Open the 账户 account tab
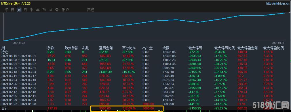Image resolution: width=291 pixels, height=112 pixels. pyautogui.click(x=65, y=10)
